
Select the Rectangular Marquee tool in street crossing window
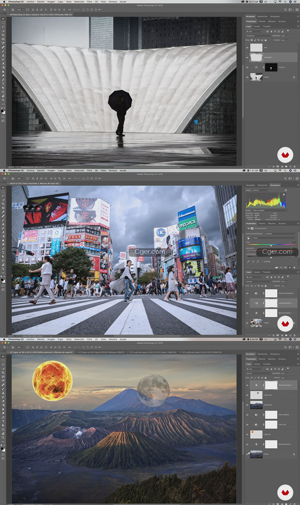(3, 192)
